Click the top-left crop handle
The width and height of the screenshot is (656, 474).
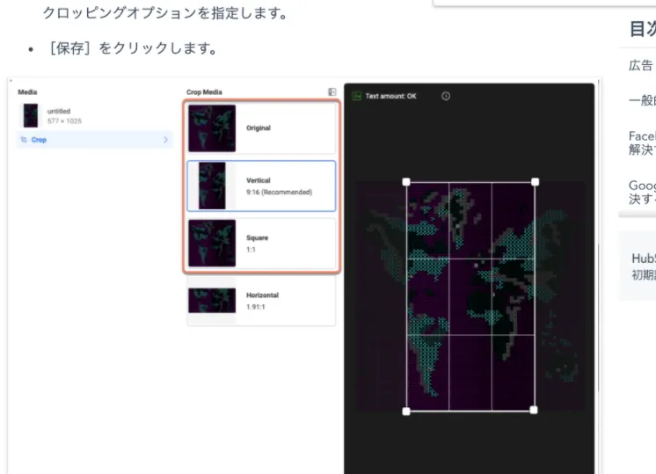[x=406, y=182]
